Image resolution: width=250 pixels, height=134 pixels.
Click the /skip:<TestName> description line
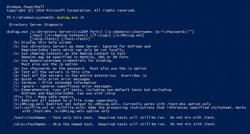pos(114,124)
